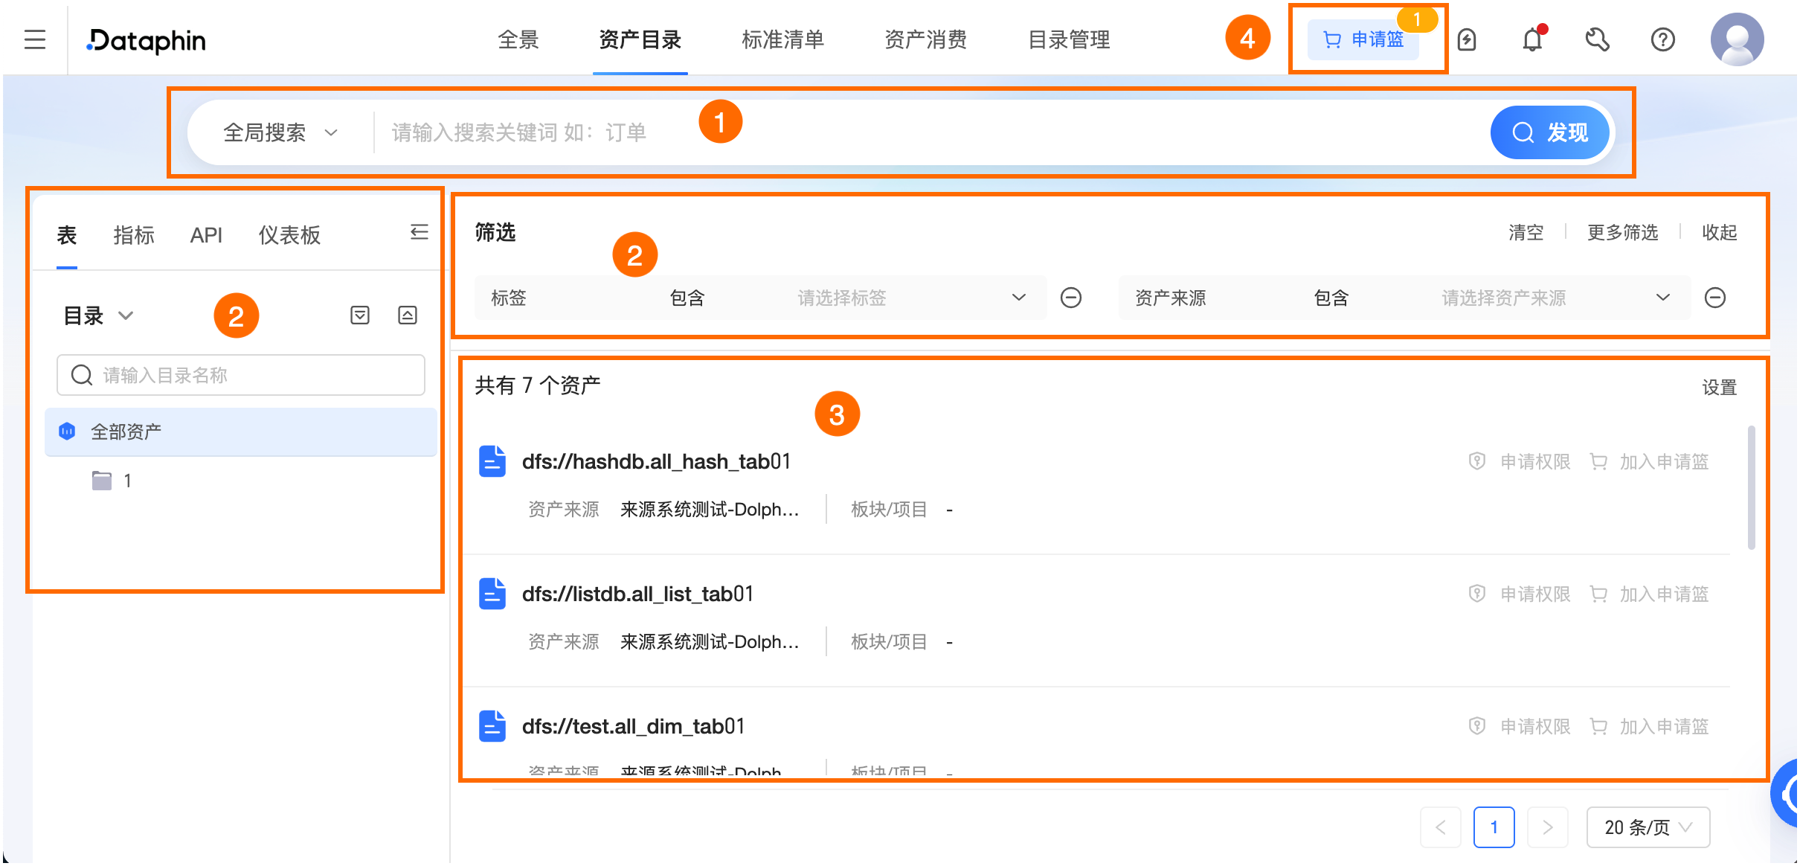Click the notification bell icon
Screen dimensions: 1800x866
point(1532,39)
